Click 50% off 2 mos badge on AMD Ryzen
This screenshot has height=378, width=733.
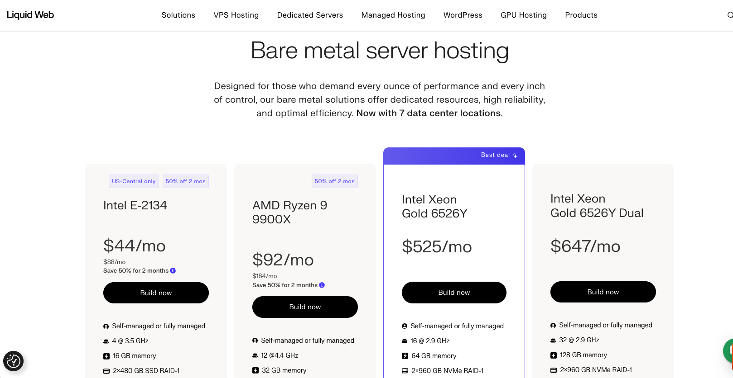(x=335, y=181)
